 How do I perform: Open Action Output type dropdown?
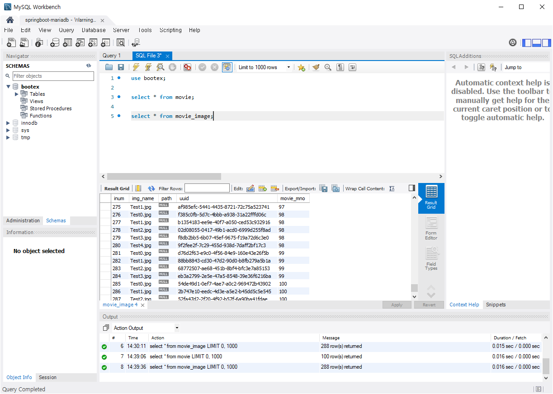point(146,328)
